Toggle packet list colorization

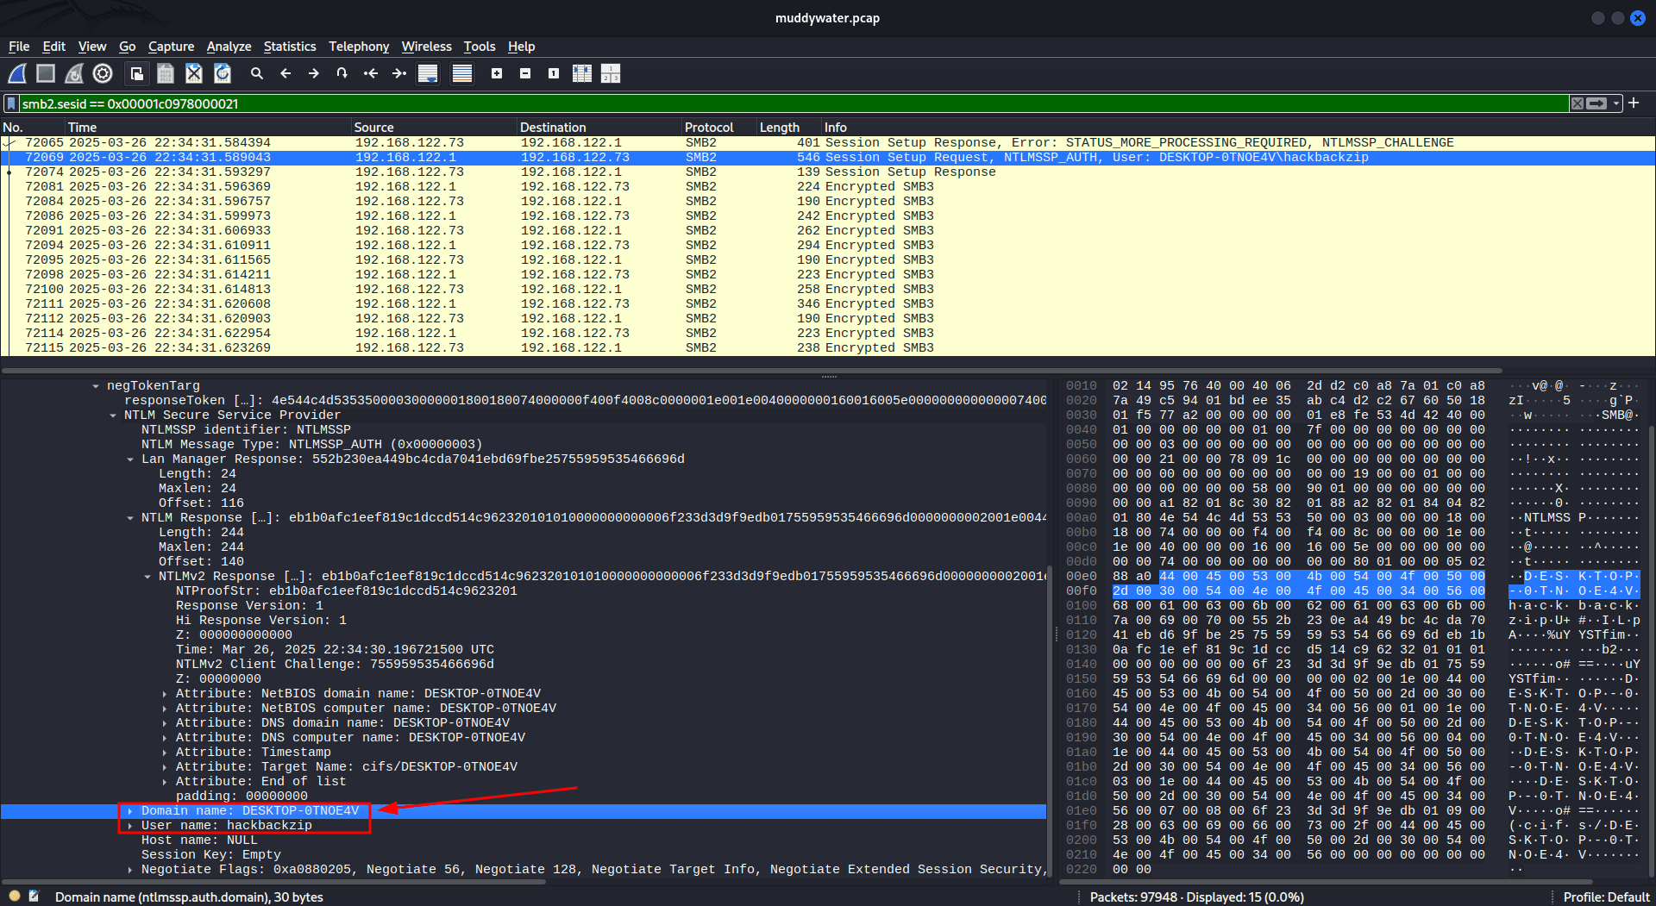tap(462, 73)
